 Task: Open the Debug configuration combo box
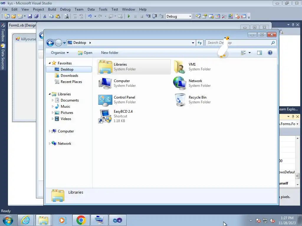[179, 16]
